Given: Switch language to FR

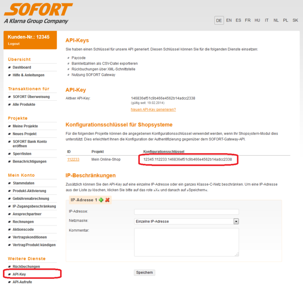Looking at the screenshot, I should pos(248,20).
